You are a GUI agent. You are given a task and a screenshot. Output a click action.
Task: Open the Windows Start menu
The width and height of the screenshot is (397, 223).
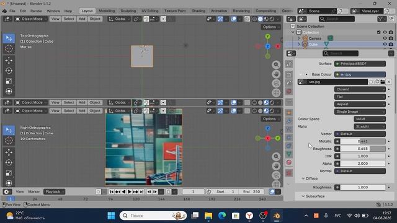coord(111,216)
